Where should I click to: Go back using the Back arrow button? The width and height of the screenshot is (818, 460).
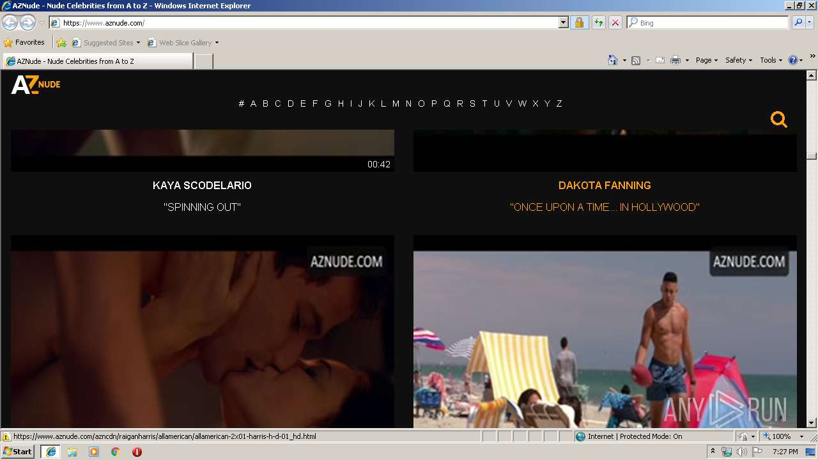click(x=10, y=23)
